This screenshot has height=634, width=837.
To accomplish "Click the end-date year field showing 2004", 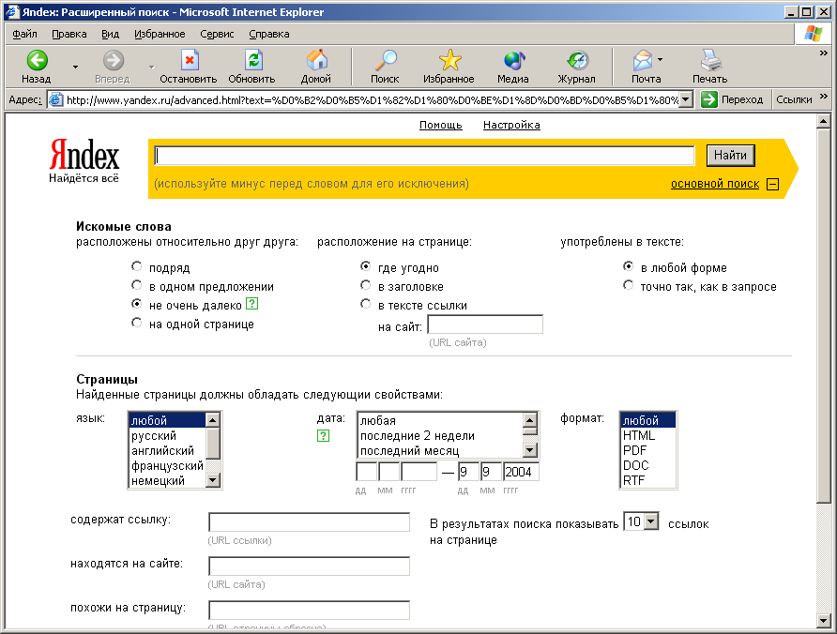I will click(x=521, y=472).
